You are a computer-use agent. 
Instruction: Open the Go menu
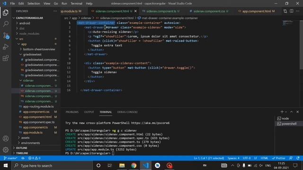click(x=56, y=3)
